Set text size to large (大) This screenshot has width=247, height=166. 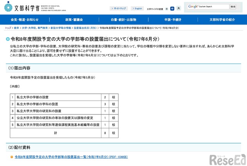click(178, 8)
